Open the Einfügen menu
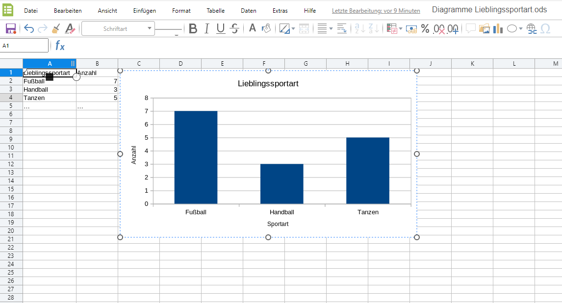562x303 pixels. tap(145, 11)
